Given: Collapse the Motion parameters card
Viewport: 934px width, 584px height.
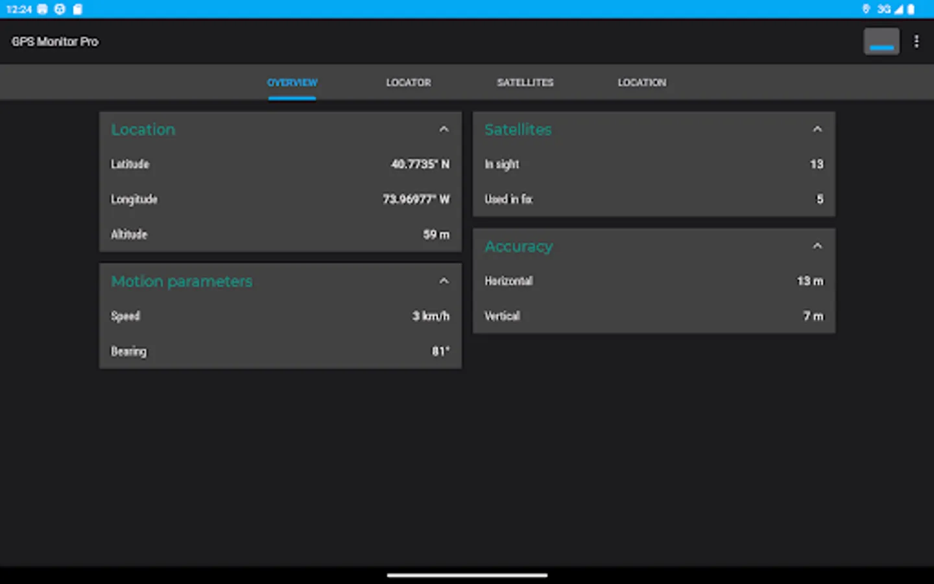Looking at the screenshot, I should tap(444, 281).
